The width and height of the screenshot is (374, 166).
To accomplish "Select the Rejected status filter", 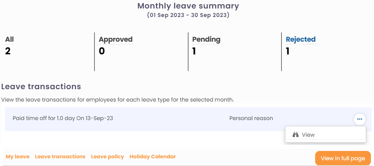I will [x=300, y=39].
